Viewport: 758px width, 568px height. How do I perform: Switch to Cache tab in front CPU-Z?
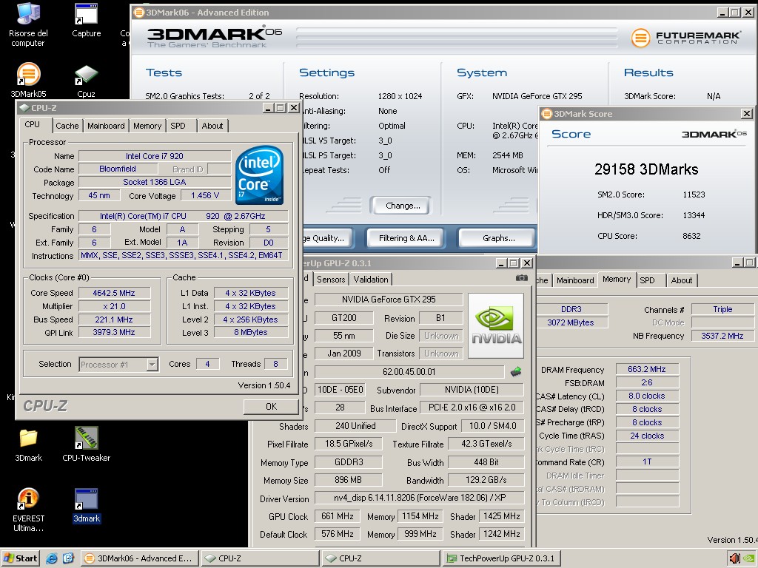[67, 126]
